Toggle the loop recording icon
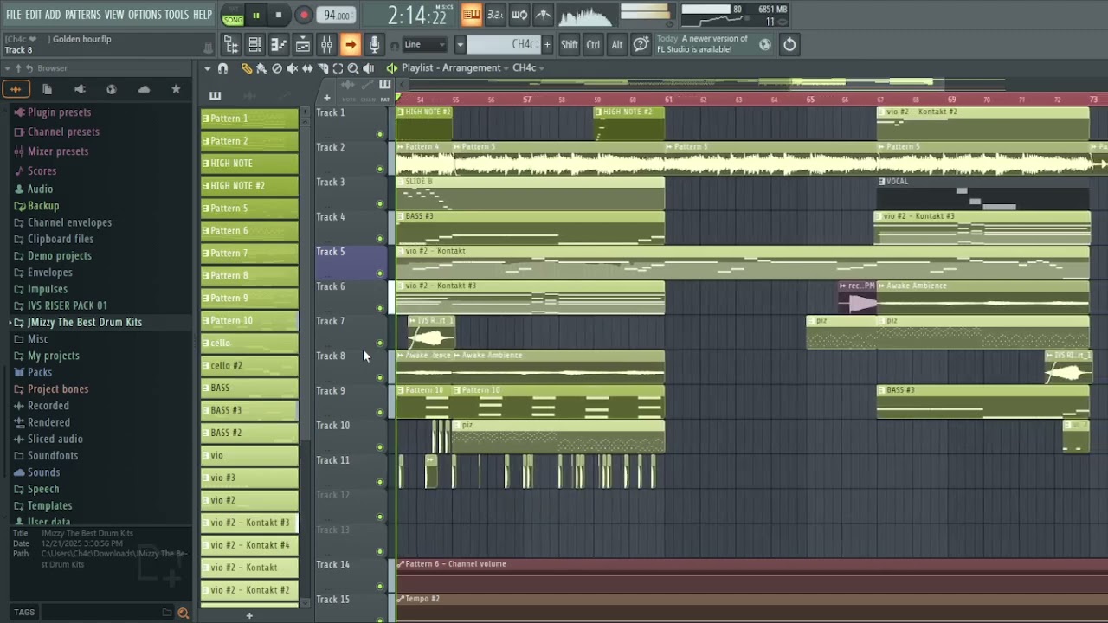1108x623 pixels. pyautogui.click(x=519, y=15)
